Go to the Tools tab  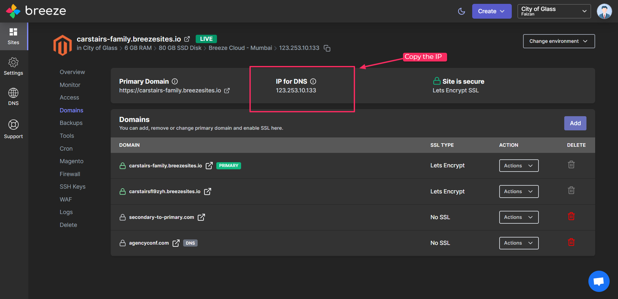point(67,136)
